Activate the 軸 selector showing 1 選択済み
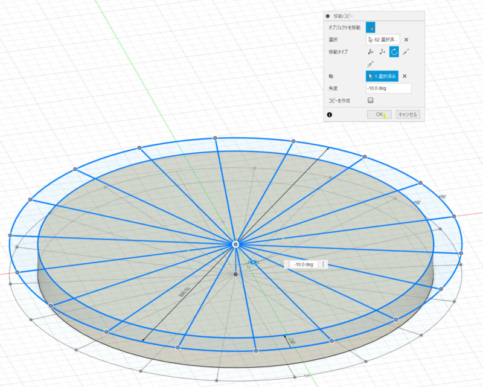The image size is (483, 387). pos(382,76)
